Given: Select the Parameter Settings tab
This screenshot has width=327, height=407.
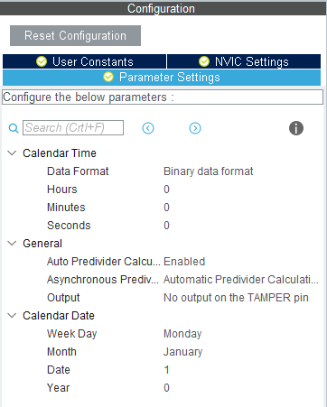Looking at the screenshot, I should click(162, 78).
